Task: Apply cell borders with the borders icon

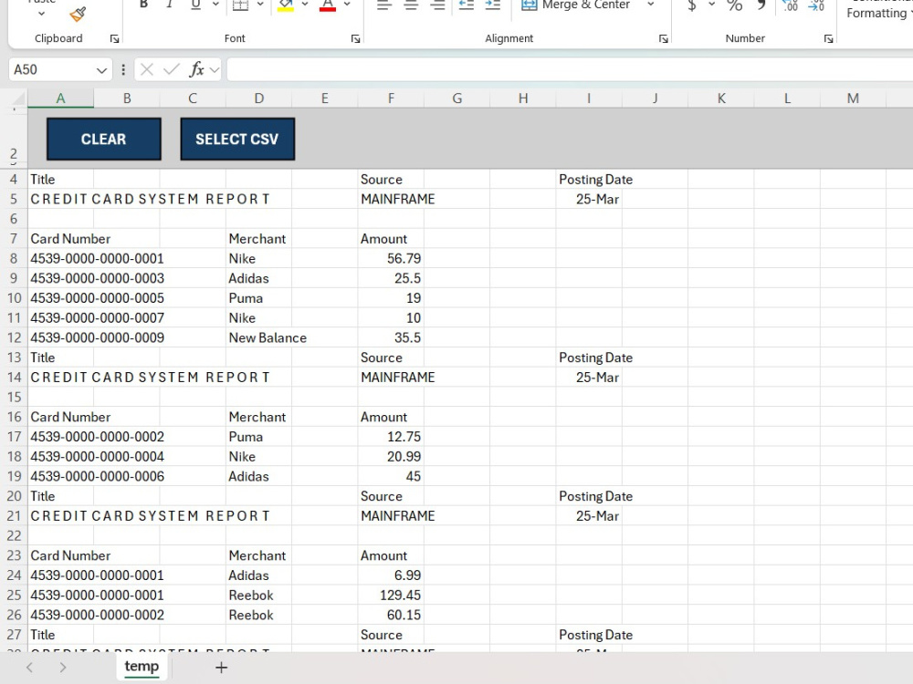Action: (x=240, y=5)
